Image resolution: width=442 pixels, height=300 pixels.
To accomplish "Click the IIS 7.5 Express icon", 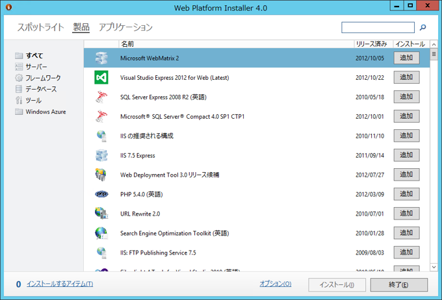I will click(x=101, y=155).
